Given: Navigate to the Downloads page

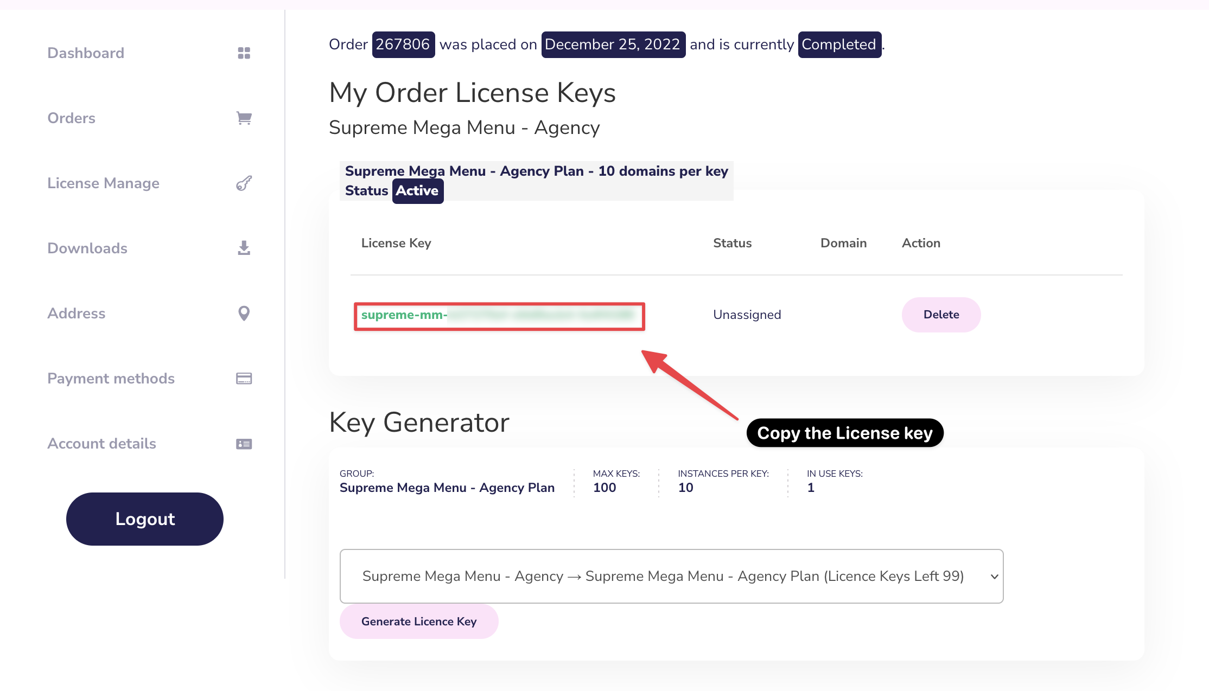Looking at the screenshot, I should [87, 248].
